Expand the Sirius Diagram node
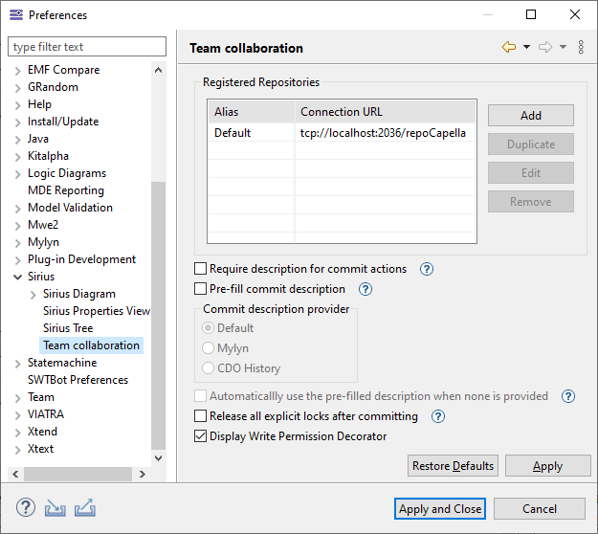598x534 pixels. pos(33,294)
